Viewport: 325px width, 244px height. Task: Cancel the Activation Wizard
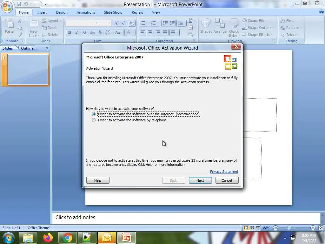(227, 180)
